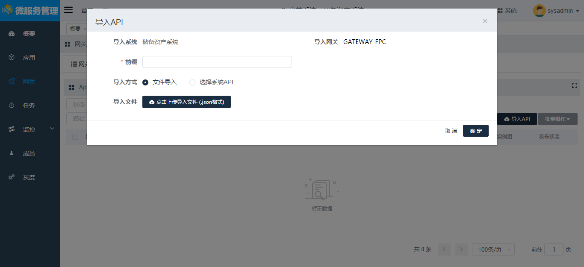The image size is (584, 267).
Task: Select 任务 tasks in sidebar
Action: tap(29, 106)
